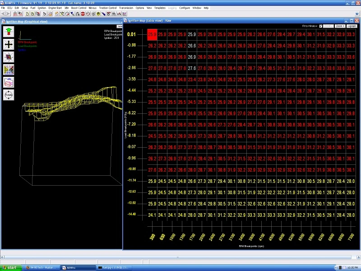The width and height of the screenshot is (361, 271).
Task: Select cell 33.6 at 7300 rpm, -1.77 row
Action: pyautogui.click(x=351, y=57)
